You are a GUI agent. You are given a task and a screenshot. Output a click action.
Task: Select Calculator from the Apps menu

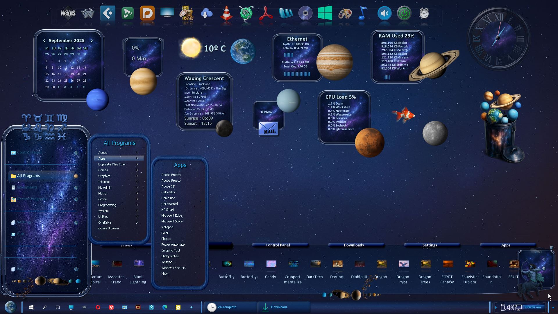[x=168, y=192]
